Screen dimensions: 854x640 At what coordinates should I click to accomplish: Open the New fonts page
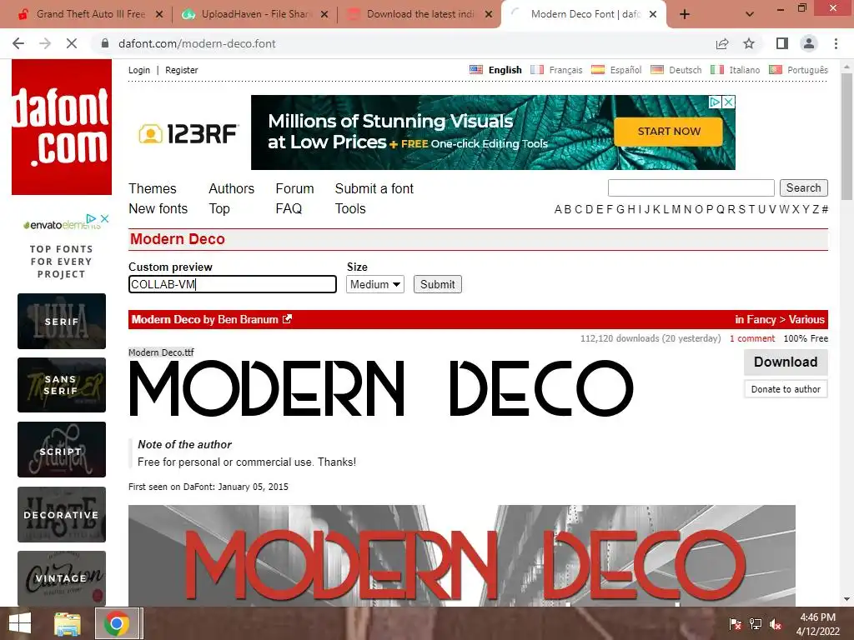pos(158,209)
